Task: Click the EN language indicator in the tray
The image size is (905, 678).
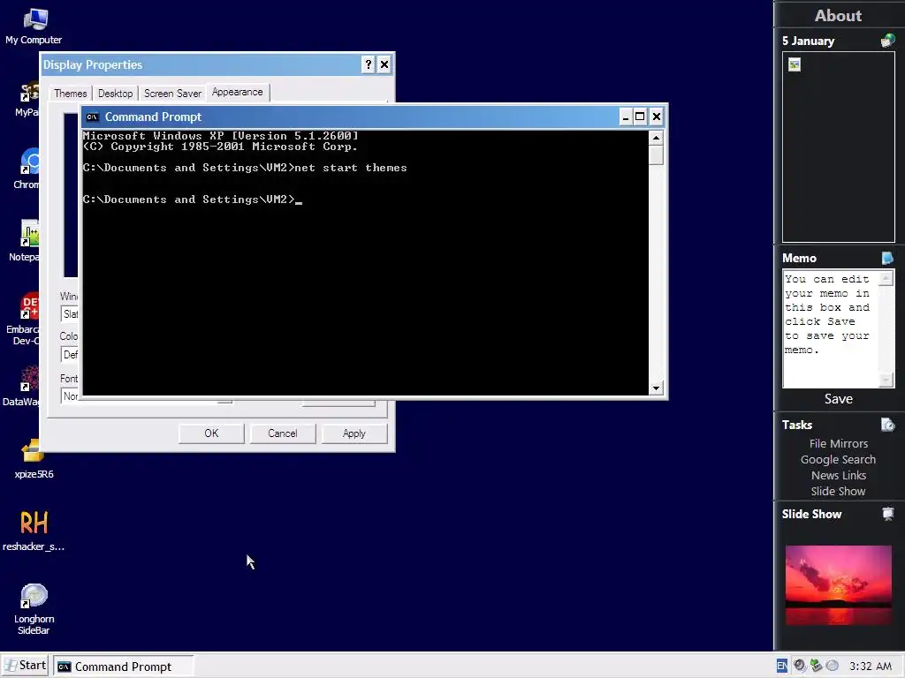Action: point(781,666)
